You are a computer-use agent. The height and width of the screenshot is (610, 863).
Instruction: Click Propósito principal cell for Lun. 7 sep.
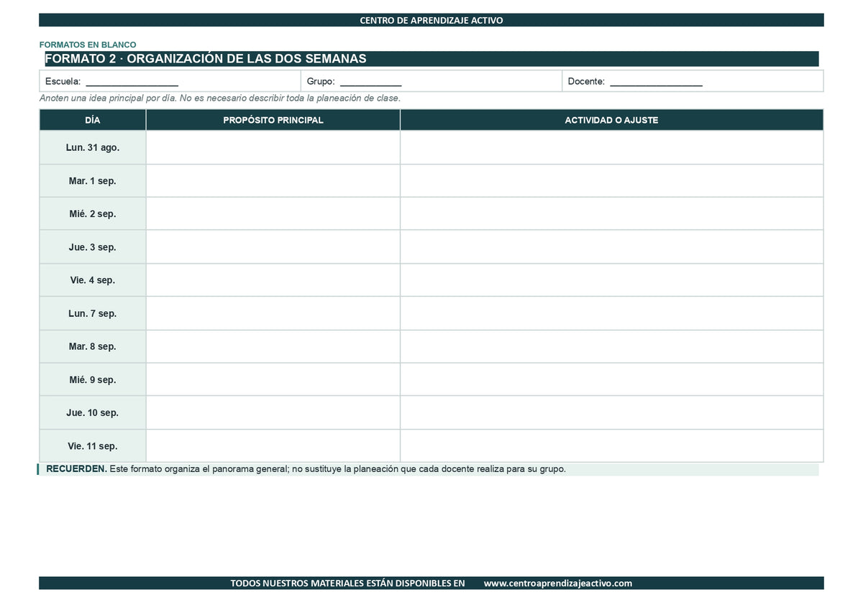273,313
